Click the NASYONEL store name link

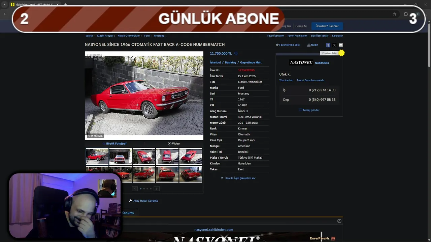click(322, 63)
